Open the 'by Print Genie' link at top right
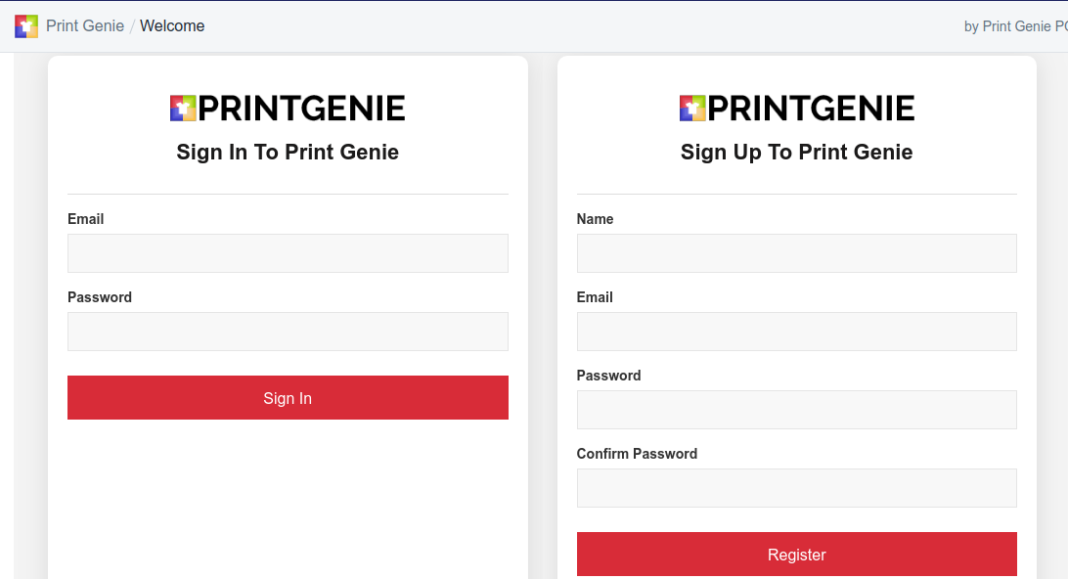Viewport: 1068px width, 579px height. point(1015,26)
